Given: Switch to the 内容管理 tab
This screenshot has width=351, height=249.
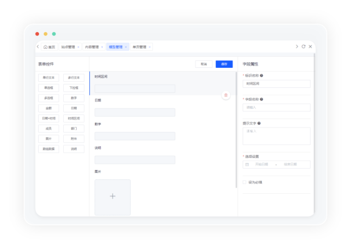Looking at the screenshot, I should click(x=91, y=47).
